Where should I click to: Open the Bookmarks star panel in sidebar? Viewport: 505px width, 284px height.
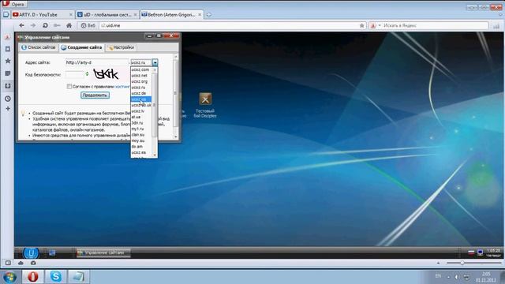(x=8, y=61)
